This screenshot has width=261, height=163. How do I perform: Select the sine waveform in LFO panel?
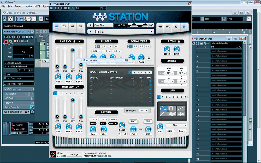pyautogui.click(x=164, y=108)
